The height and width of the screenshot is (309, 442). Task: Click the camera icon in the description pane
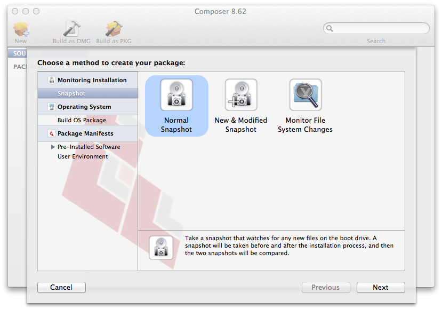[161, 248]
